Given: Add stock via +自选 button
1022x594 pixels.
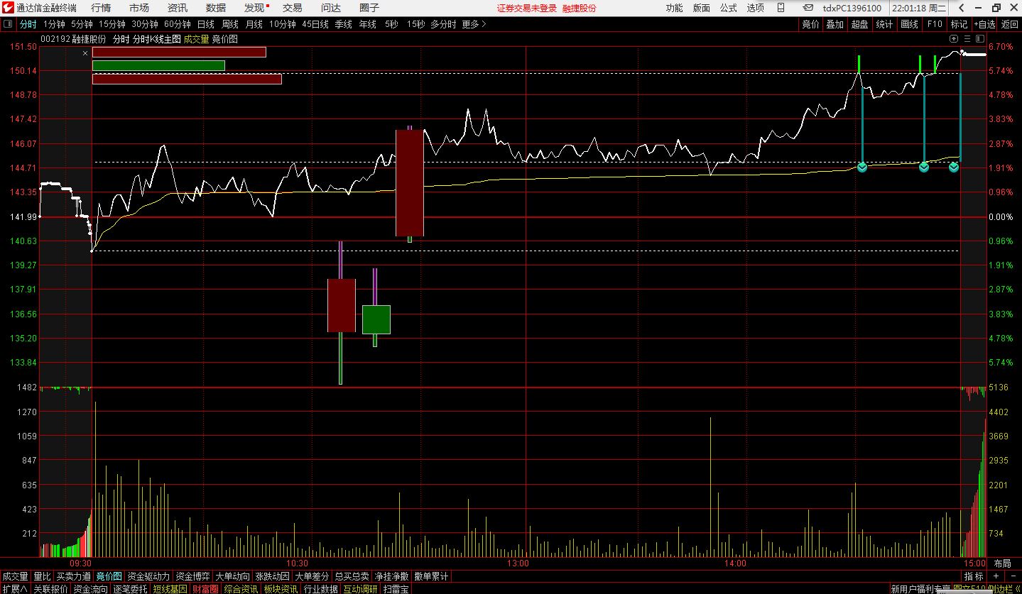Looking at the screenshot, I should 984,23.
